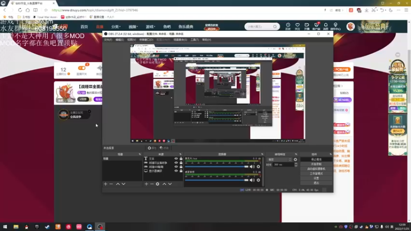The image size is (411, 231).
Task: Adjust the transition duration stepper
Action: [x=296, y=164]
